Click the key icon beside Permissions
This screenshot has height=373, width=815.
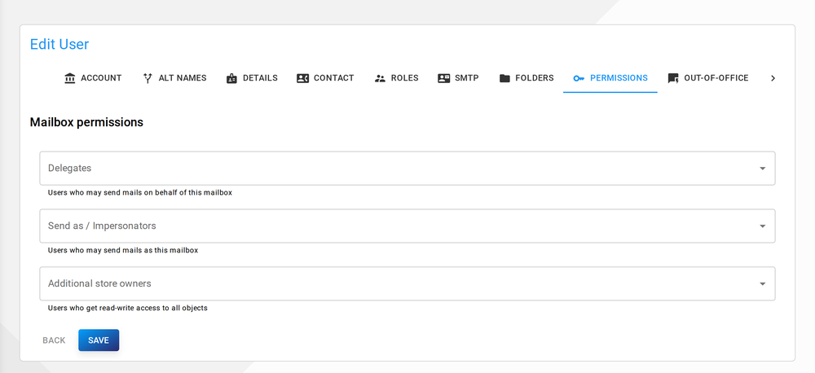(x=579, y=78)
